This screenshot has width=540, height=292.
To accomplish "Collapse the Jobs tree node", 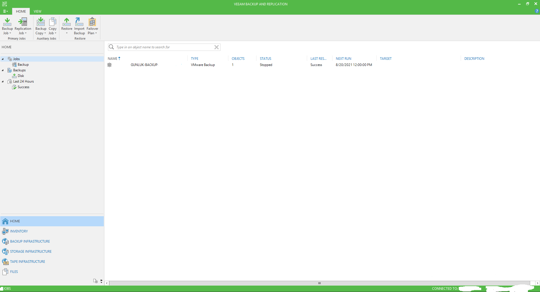I will pyautogui.click(x=3, y=59).
